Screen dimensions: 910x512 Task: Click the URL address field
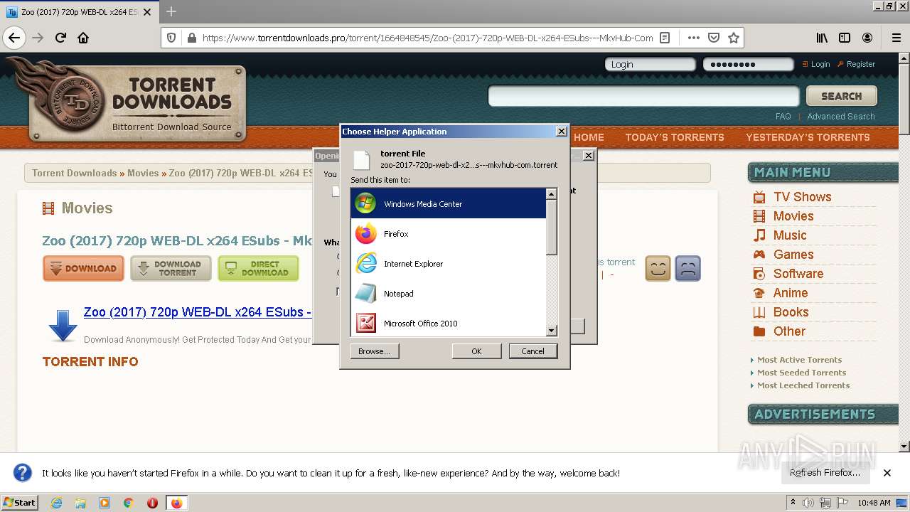[x=427, y=38]
